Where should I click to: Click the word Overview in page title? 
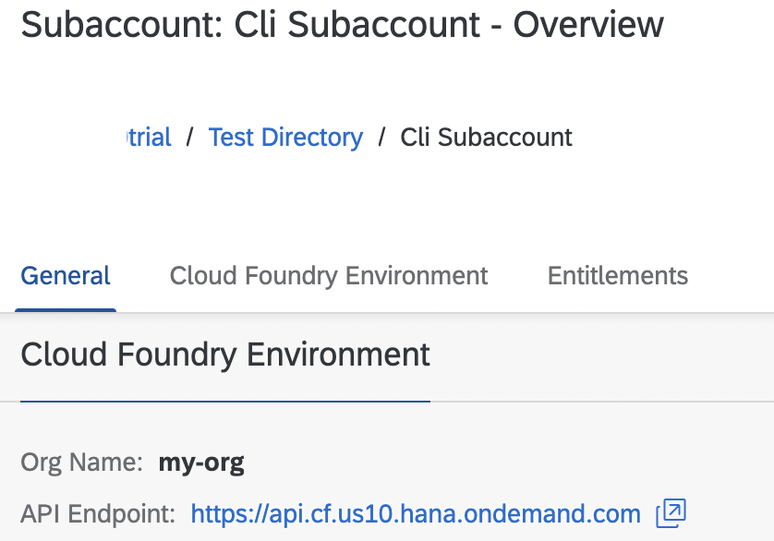(x=588, y=25)
